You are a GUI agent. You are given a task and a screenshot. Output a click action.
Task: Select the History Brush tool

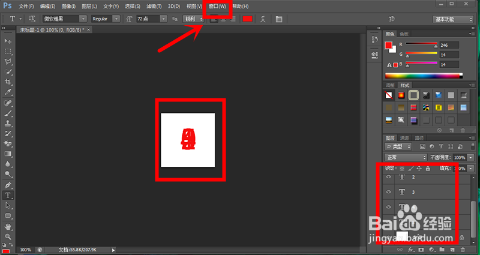8,133
